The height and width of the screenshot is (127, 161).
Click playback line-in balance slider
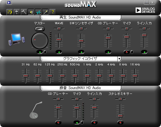144,28
